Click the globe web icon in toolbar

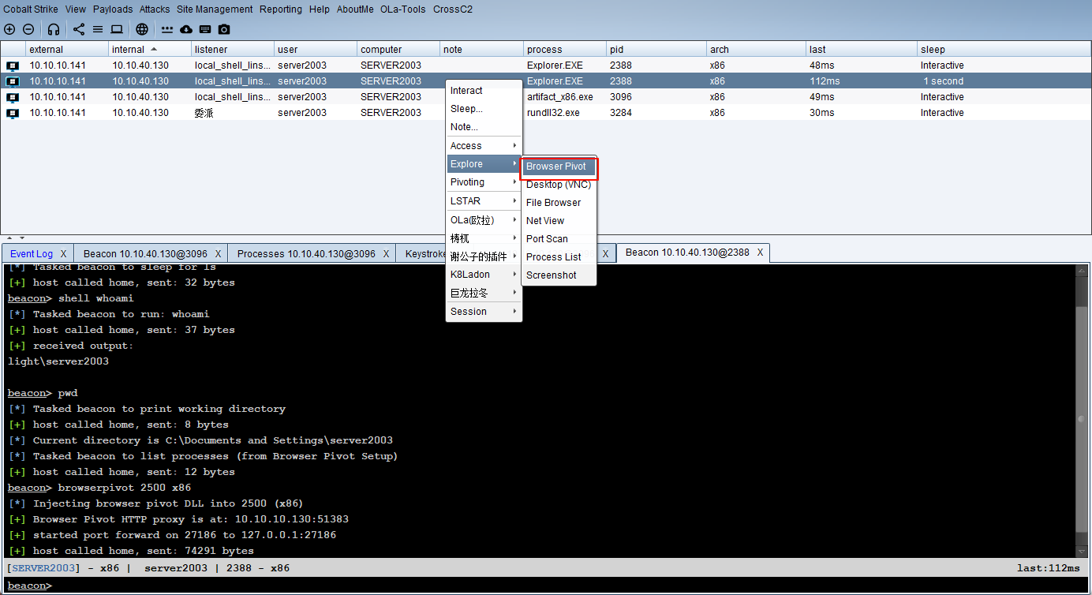142,29
